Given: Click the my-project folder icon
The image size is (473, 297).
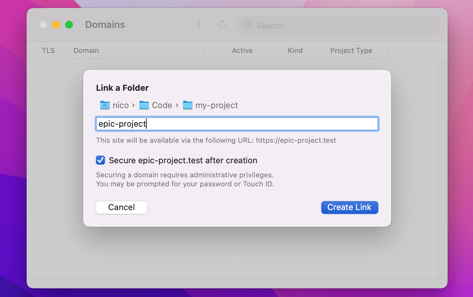Looking at the screenshot, I should pyautogui.click(x=188, y=105).
